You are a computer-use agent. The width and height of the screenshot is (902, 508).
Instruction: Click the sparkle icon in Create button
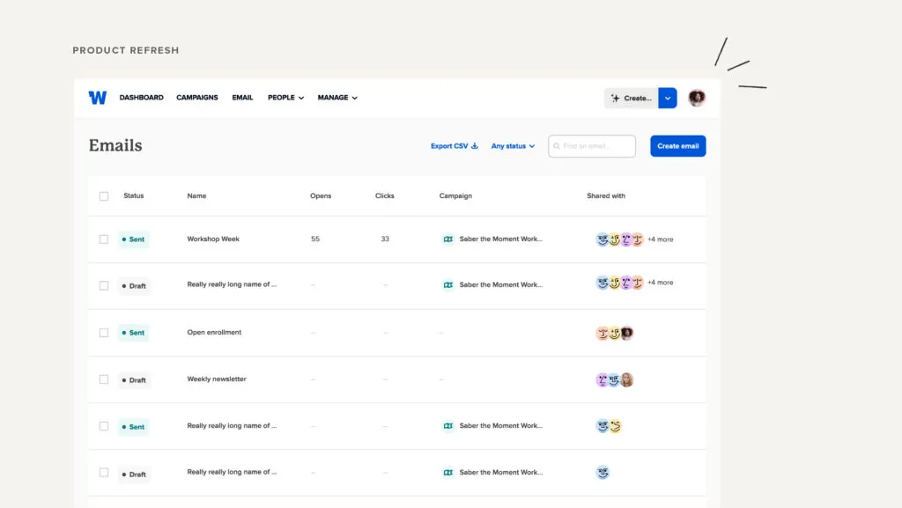(615, 99)
